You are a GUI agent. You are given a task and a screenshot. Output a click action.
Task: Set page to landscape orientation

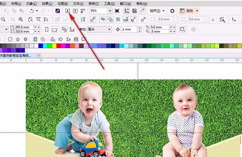click(54, 29)
